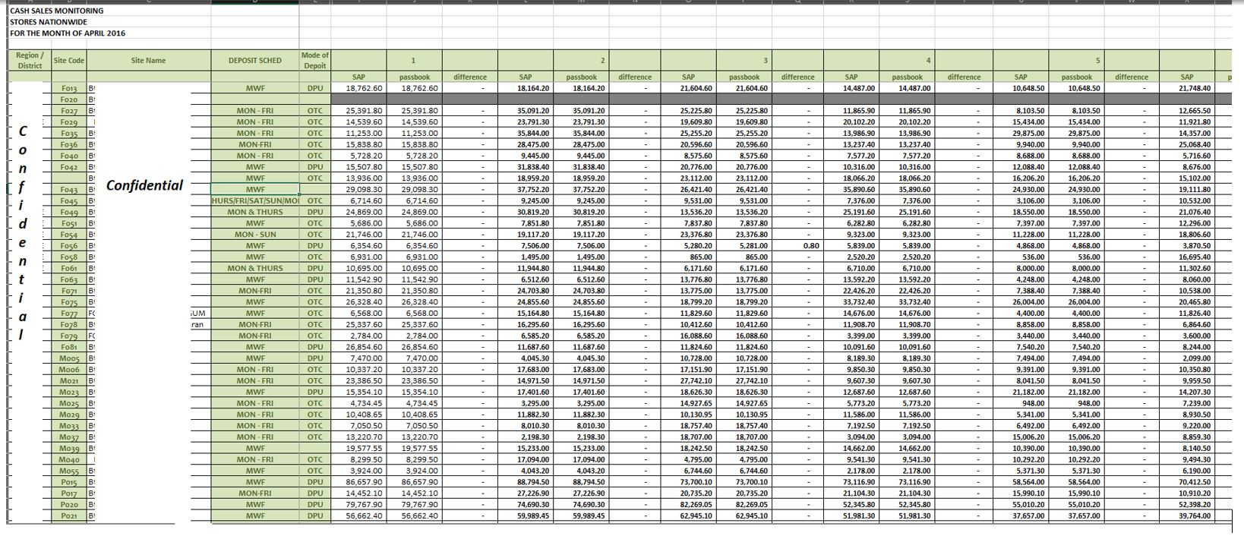This screenshot has height=536, width=1244.
Task: Click site code F035 cell
Action: [69, 134]
